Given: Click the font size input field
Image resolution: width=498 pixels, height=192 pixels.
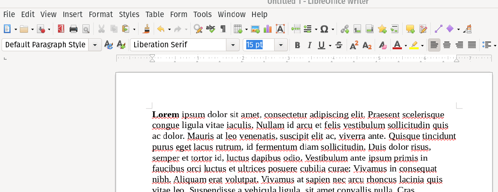Looking at the screenshot, I should (259, 45).
